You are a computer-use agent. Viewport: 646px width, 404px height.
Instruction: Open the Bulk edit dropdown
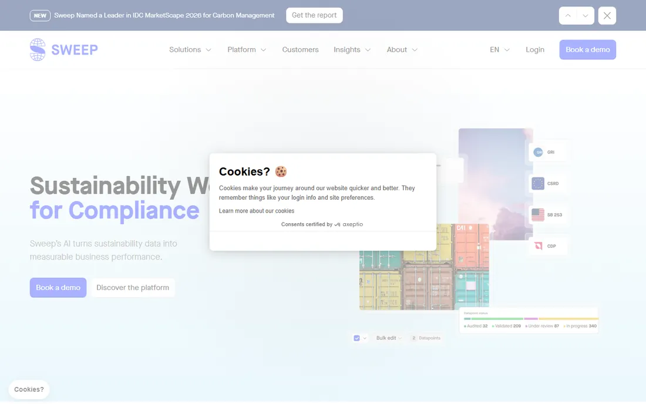(x=389, y=338)
